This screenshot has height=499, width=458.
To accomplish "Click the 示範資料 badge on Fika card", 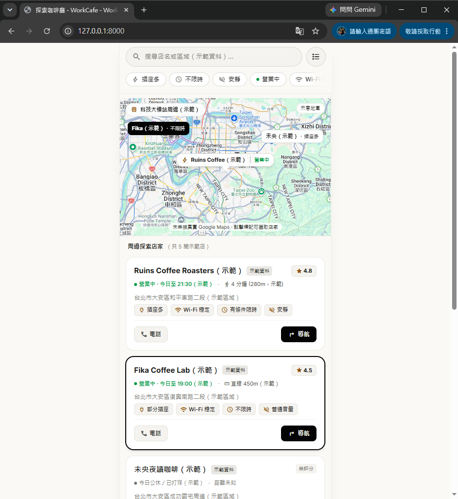I will [235, 370].
